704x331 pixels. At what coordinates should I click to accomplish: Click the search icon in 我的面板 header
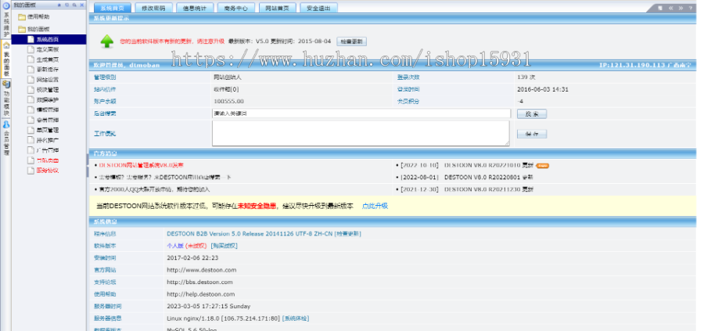(x=74, y=5)
